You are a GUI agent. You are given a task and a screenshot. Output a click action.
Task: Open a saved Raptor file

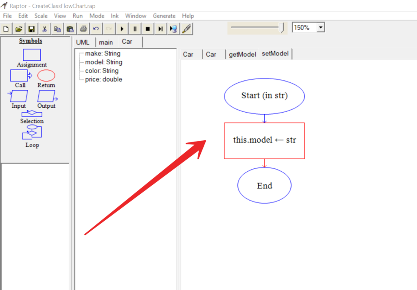[x=18, y=29]
